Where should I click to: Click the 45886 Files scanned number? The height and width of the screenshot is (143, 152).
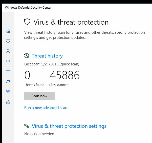point(64,75)
